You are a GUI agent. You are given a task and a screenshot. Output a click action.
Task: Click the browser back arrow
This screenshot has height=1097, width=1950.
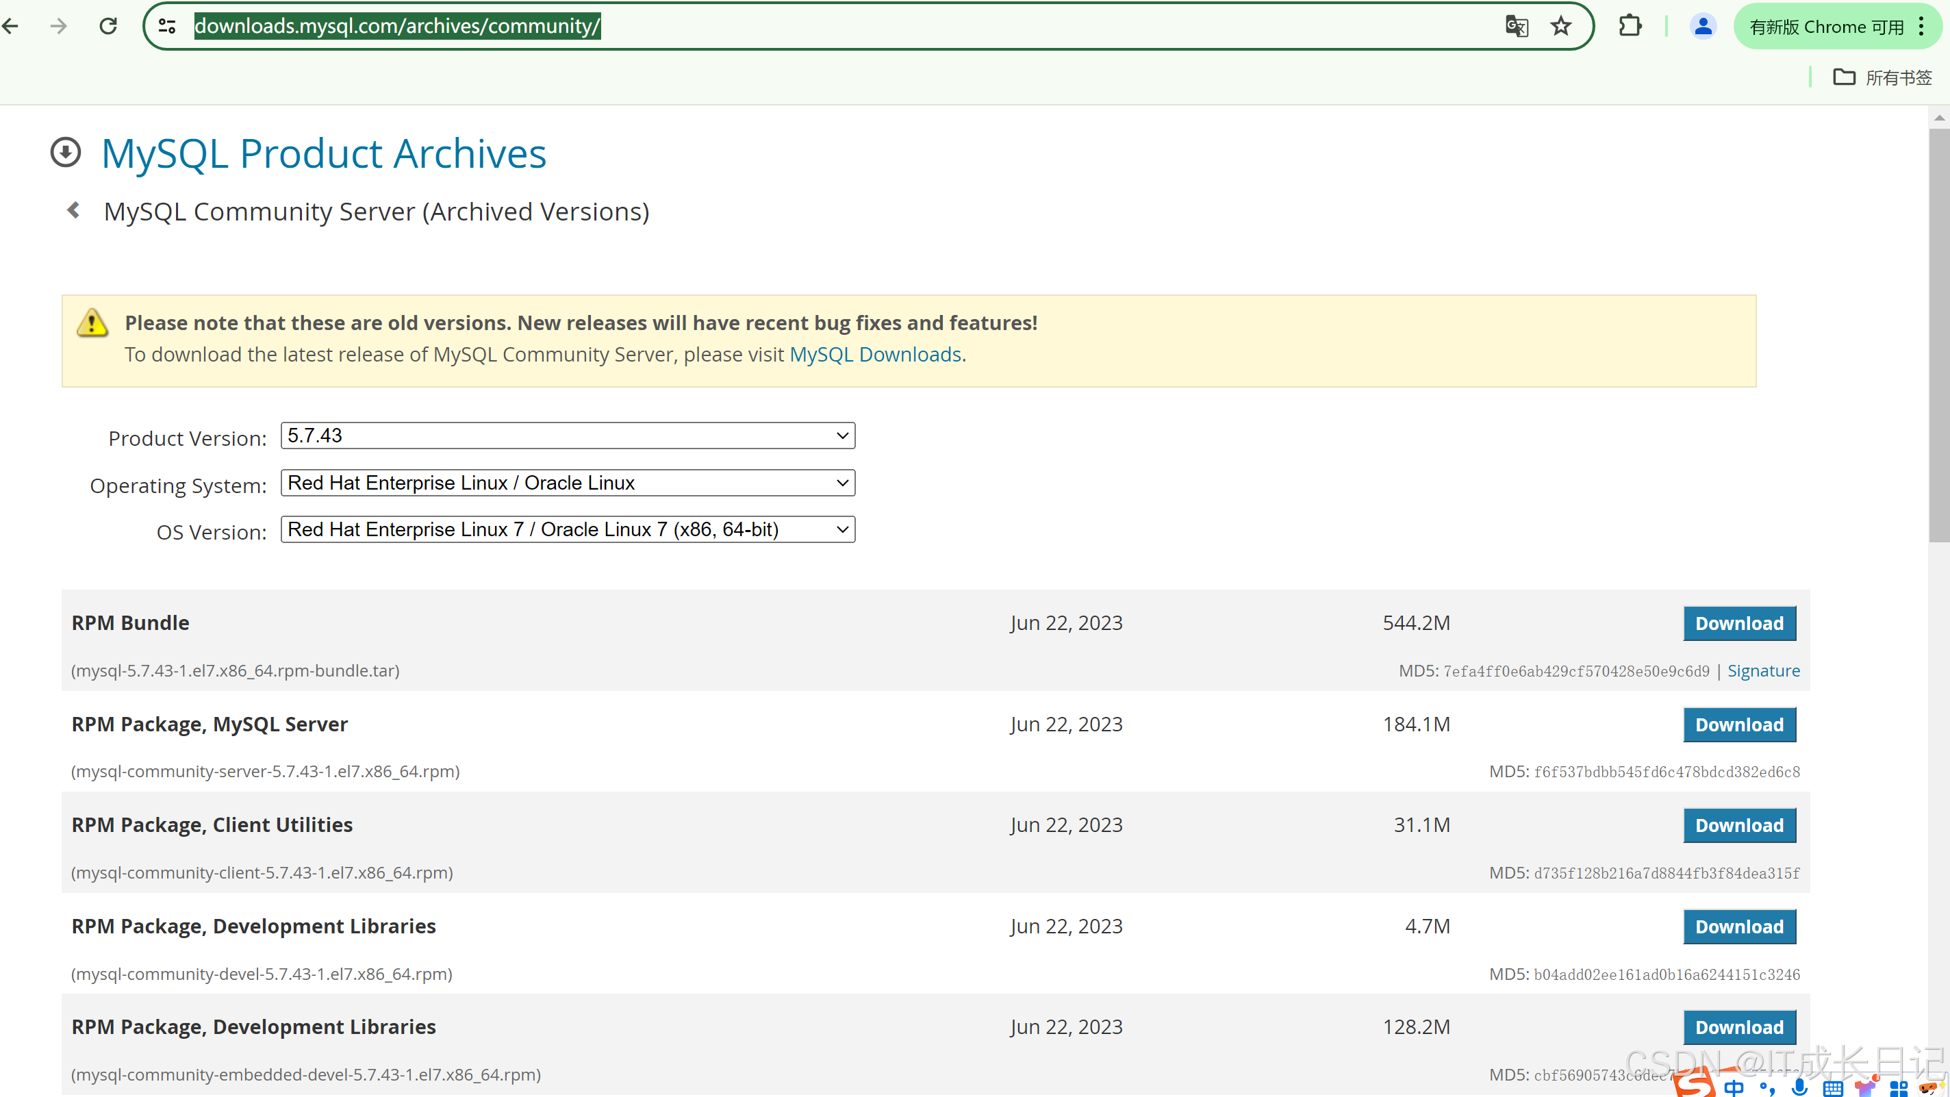click(x=10, y=27)
